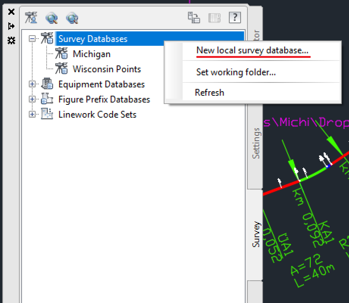Open Toolspace help with the question mark icon
This screenshot has height=303, width=349.
(x=235, y=17)
